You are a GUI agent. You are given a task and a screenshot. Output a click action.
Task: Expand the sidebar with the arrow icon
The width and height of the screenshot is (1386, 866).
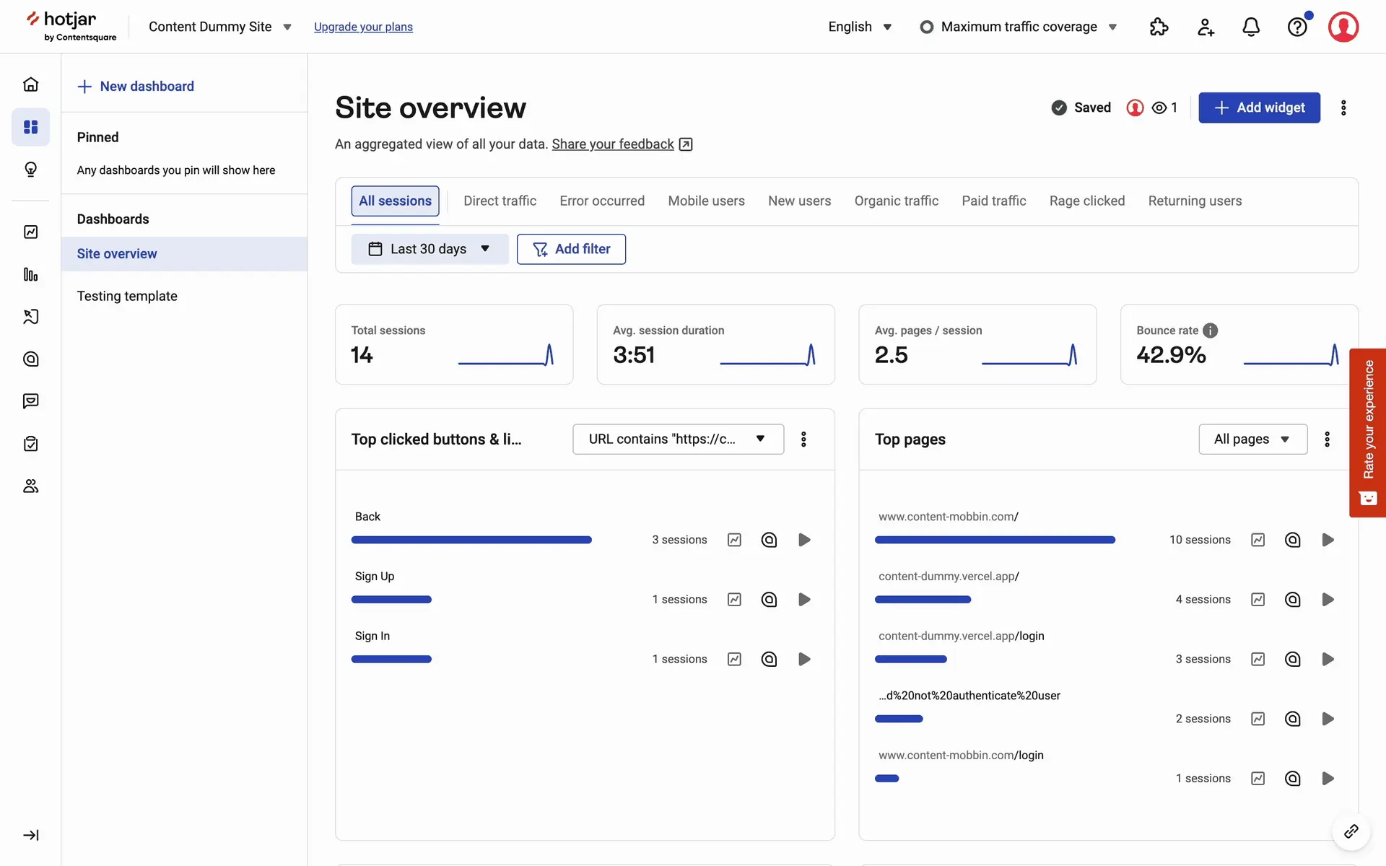30,835
